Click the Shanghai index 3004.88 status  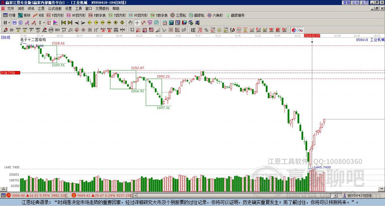36,195
